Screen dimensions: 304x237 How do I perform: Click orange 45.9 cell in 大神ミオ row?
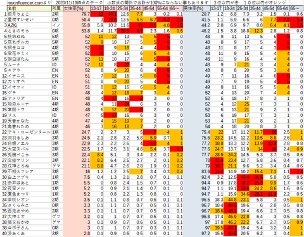(x=231, y=216)
